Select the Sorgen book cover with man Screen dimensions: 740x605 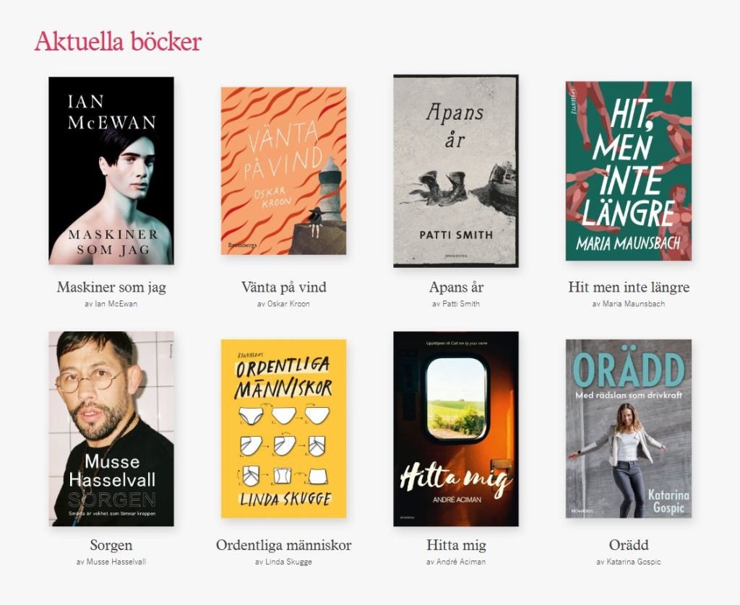111,429
